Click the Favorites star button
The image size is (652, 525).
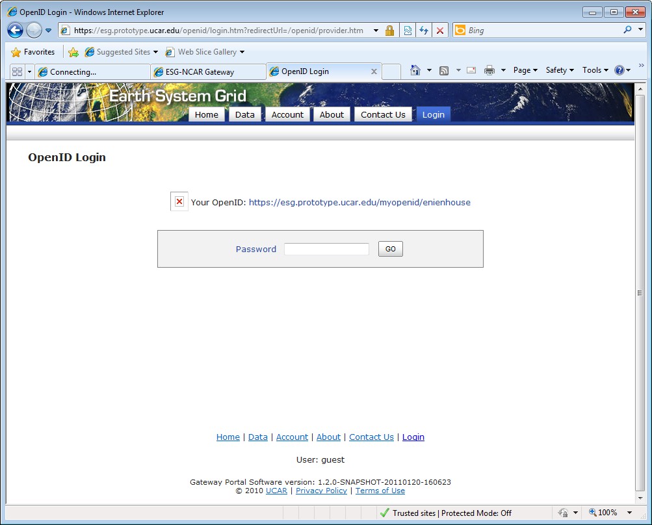click(x=33, y=52)
